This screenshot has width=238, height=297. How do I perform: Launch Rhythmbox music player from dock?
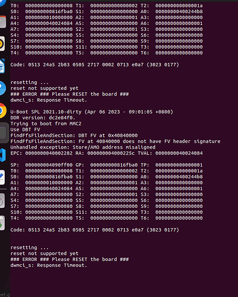point(2,43)
